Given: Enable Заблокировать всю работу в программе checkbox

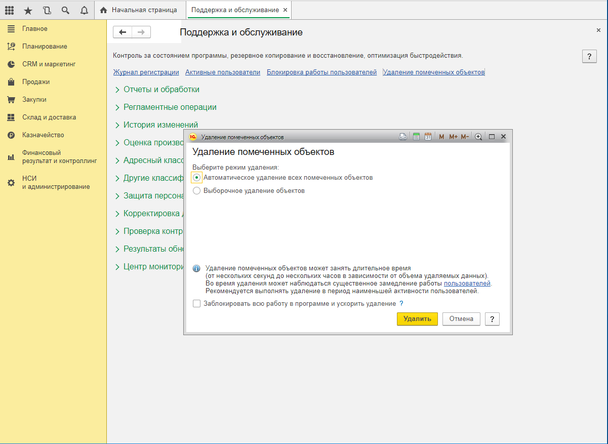Looking at the screenshot, I should pyautogui.click(x=196, y=304).
